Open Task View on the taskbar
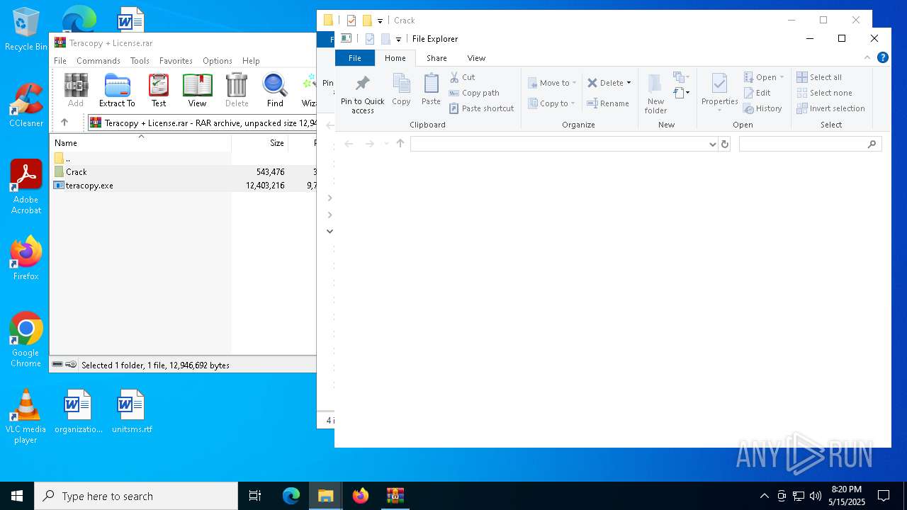 click(x=255, y=496)
